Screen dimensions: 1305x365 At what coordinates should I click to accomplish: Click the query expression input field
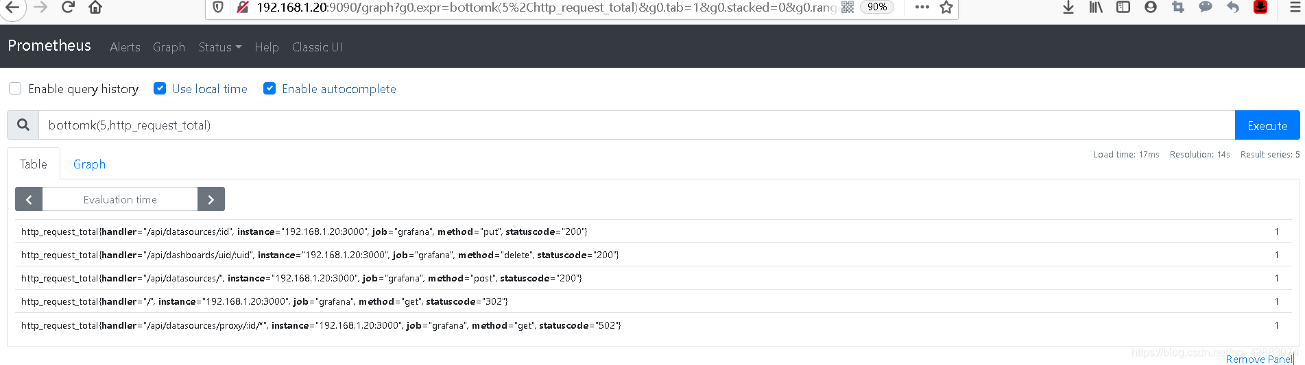[x=636, y=125]
